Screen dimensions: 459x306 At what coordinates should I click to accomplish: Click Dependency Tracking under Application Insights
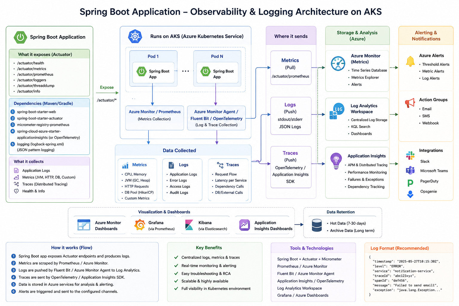pyautogui.click(x=366, y=187)
